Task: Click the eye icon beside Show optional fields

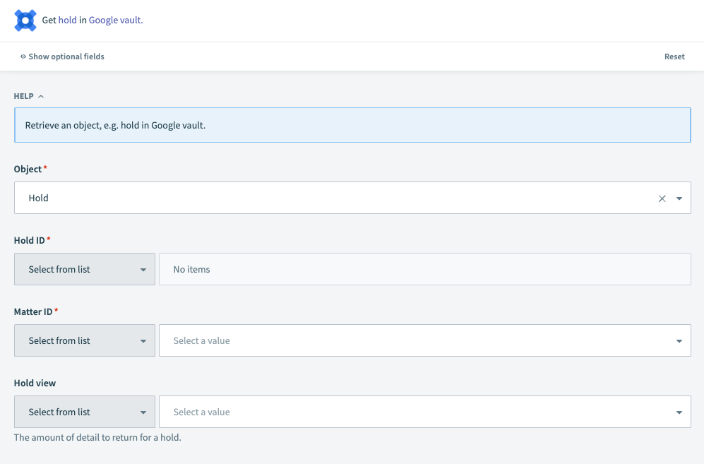Action: [x=23, y=56]
